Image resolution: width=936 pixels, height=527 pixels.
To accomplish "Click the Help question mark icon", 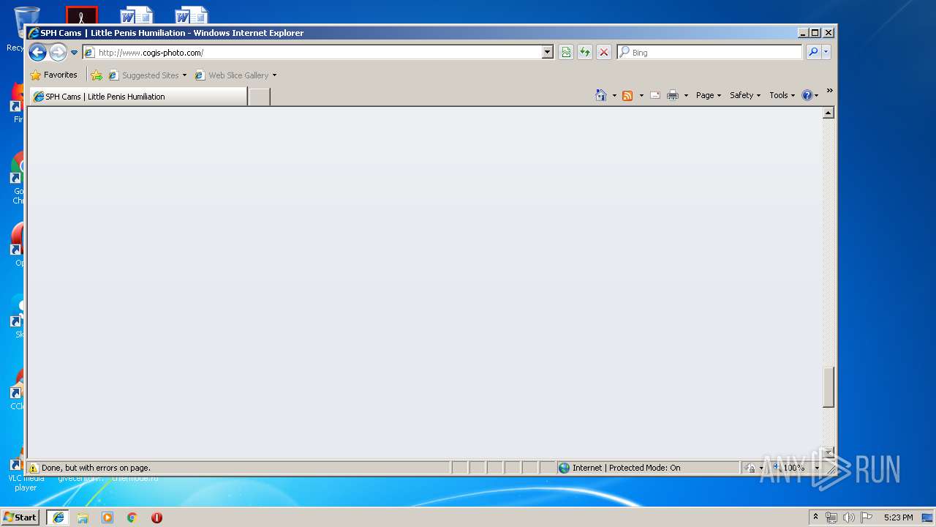I will [807, 95].
